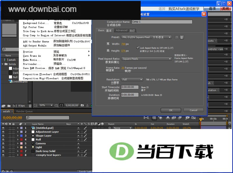Open the 50% magnification dropdown
This screenshot has height=173, width=233.
coord(46,105)
